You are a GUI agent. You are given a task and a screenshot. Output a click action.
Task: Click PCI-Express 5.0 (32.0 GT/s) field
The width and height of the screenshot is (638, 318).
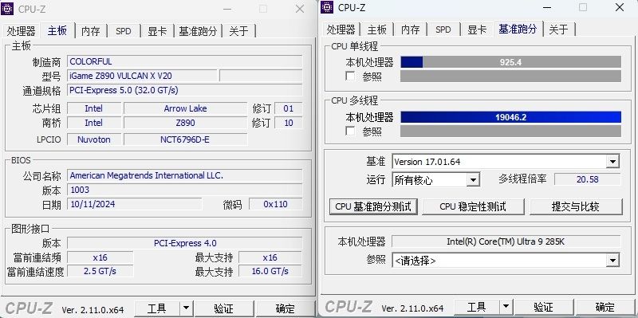185,90
